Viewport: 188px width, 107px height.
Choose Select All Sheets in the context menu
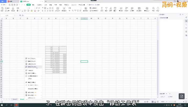[x=34, y=89]
